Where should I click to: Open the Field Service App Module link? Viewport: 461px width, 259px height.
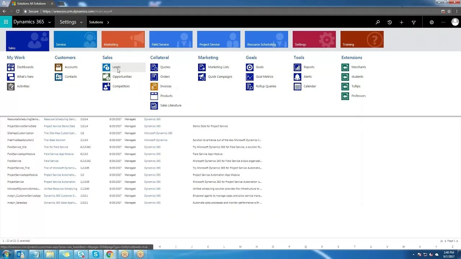59,154
